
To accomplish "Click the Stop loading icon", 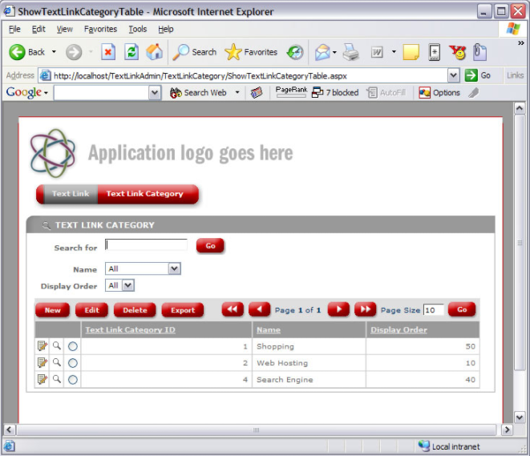I will point(108,52).
